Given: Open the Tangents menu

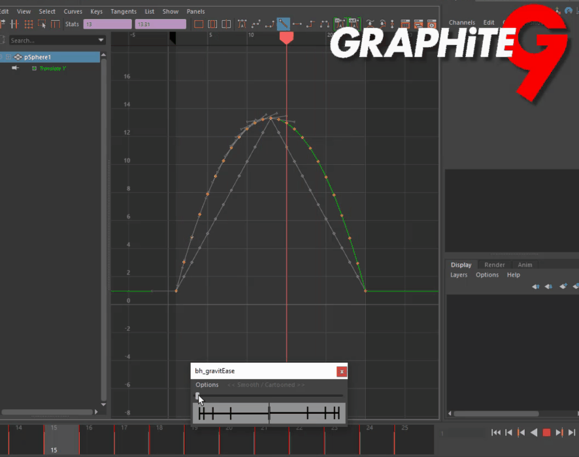Looking at the screenshot, I should pyautogui.click(x=124, y=12).
